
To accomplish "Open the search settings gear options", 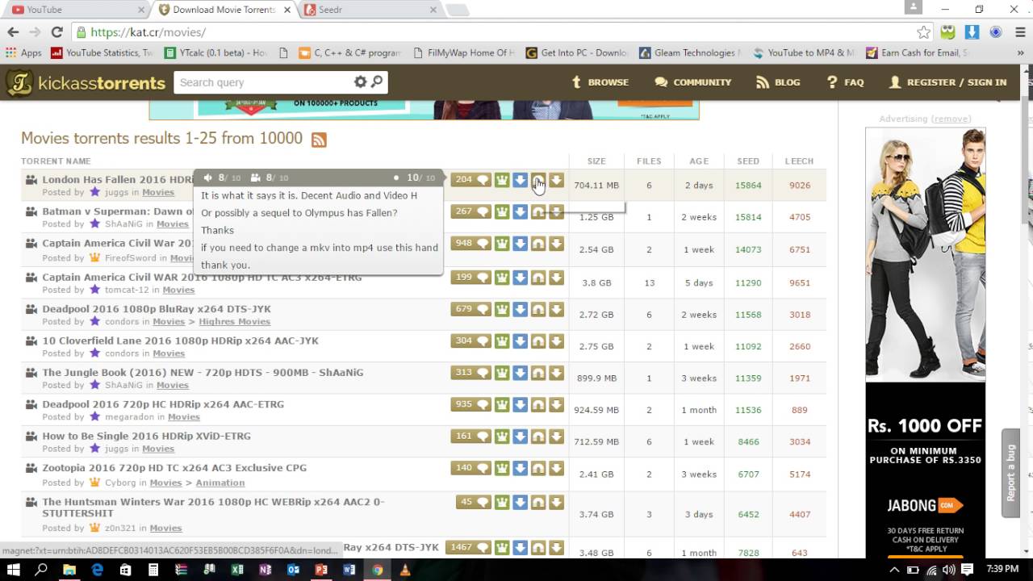I will pos(360,82).
